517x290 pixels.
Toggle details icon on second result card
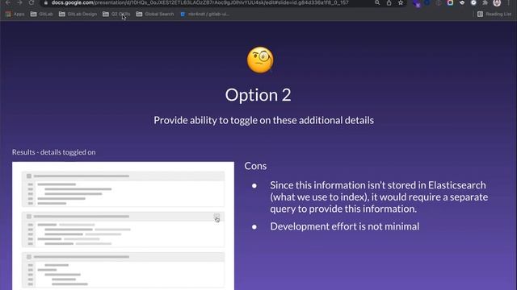click(216, 217)
